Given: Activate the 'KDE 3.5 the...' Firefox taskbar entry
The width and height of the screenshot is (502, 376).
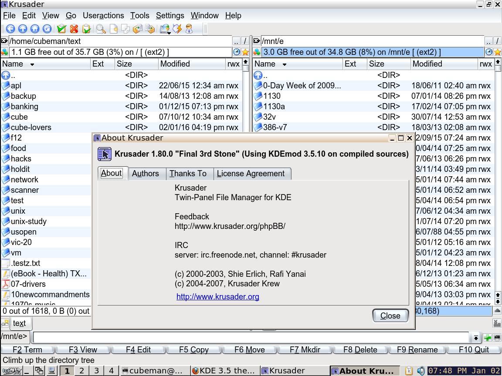Looking at the screenshot, I should tap(225, 371).
